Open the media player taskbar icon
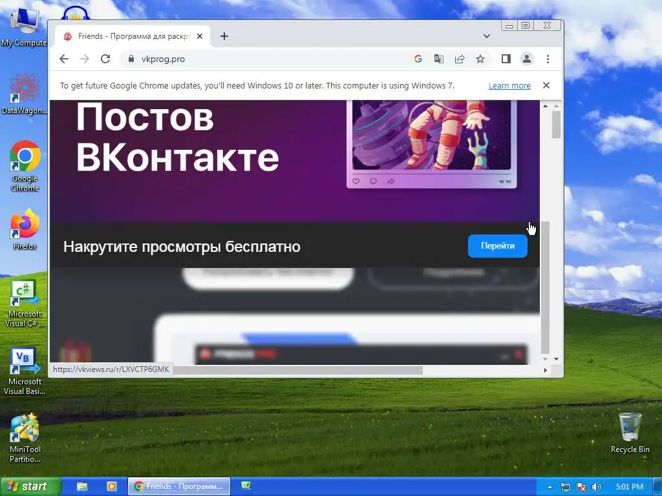 [111, 486]
